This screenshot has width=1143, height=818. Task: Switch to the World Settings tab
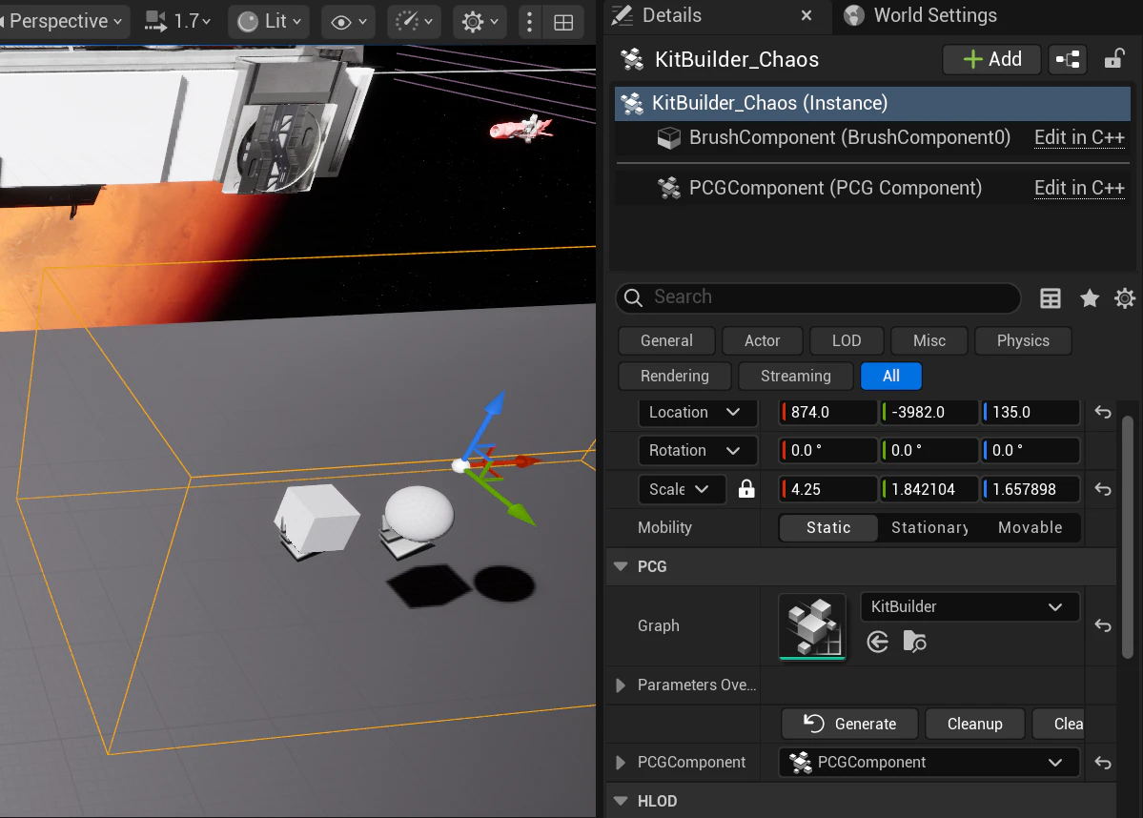coord(922,15)
